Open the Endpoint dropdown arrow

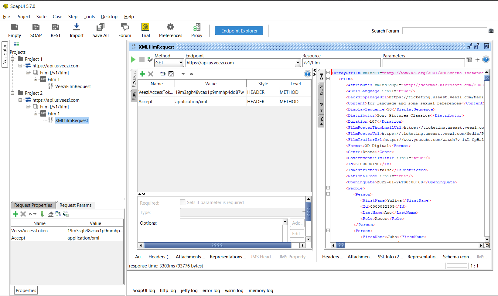pyautogui.click(x=298, y=63)
